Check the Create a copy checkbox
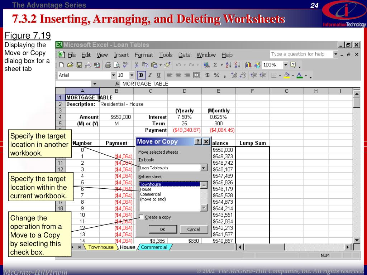This screenshot has height=275, width=367. [141, 217]
